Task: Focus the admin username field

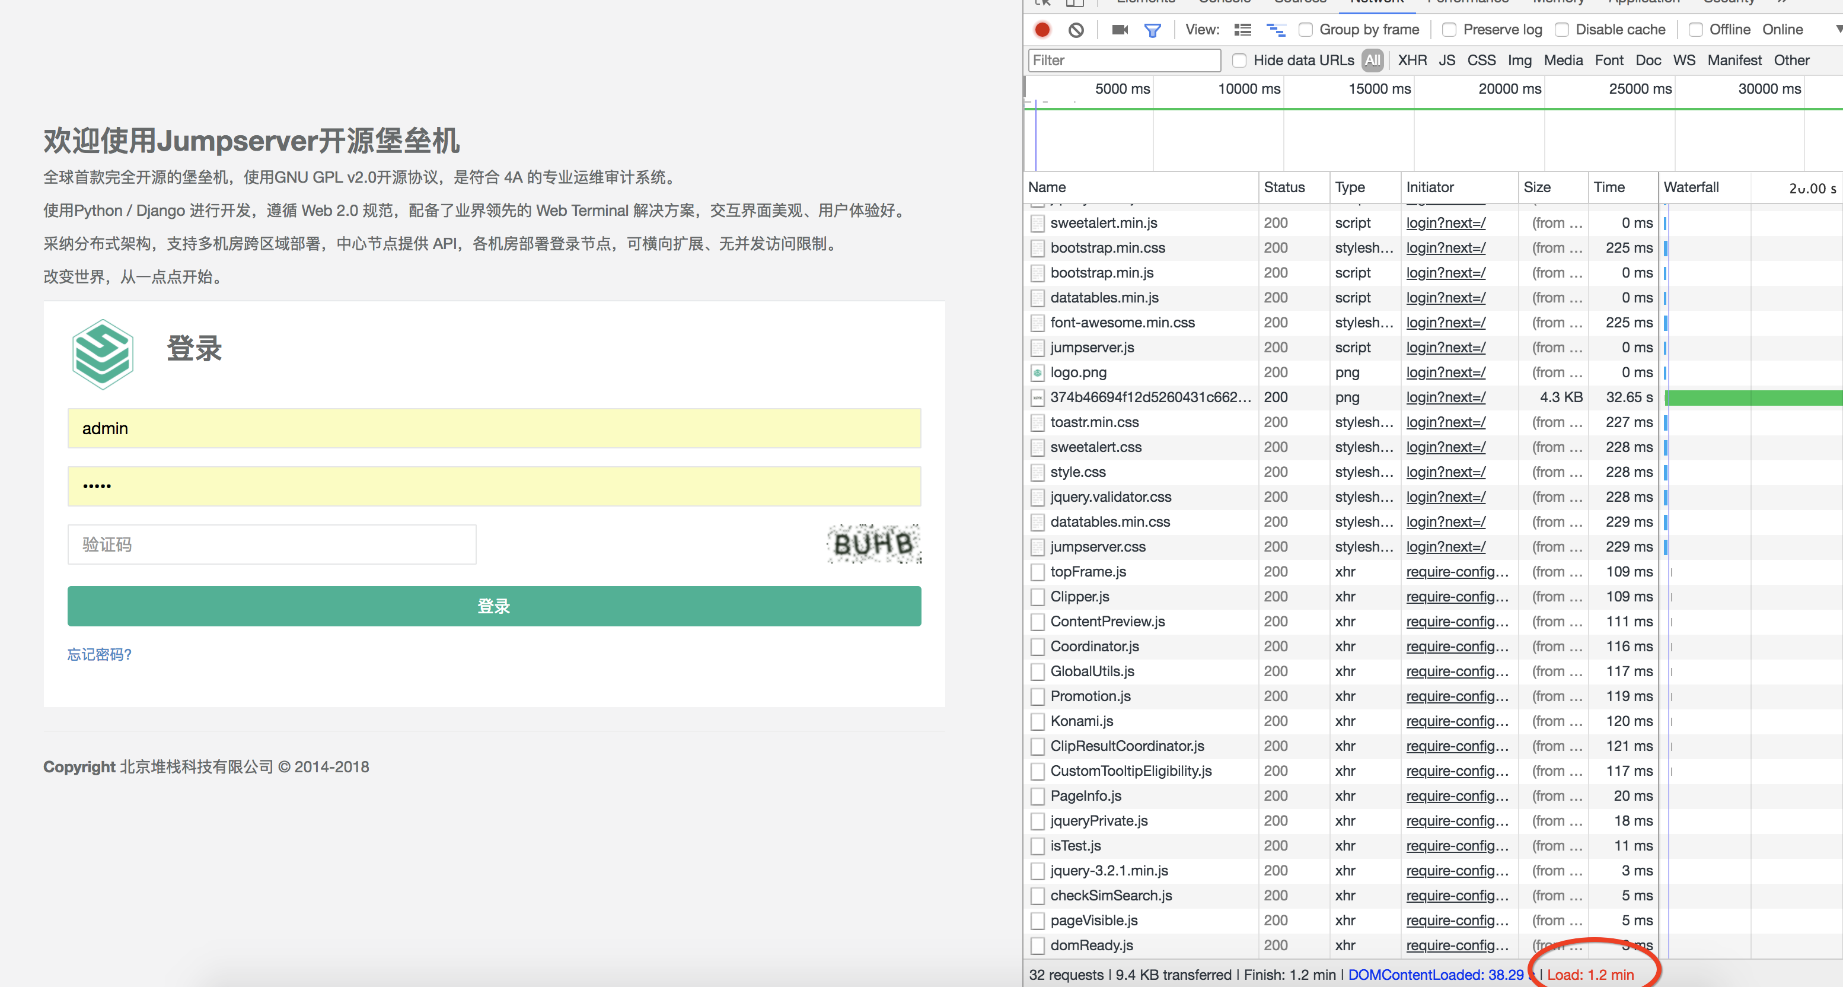Action: [x=493, y=428]
